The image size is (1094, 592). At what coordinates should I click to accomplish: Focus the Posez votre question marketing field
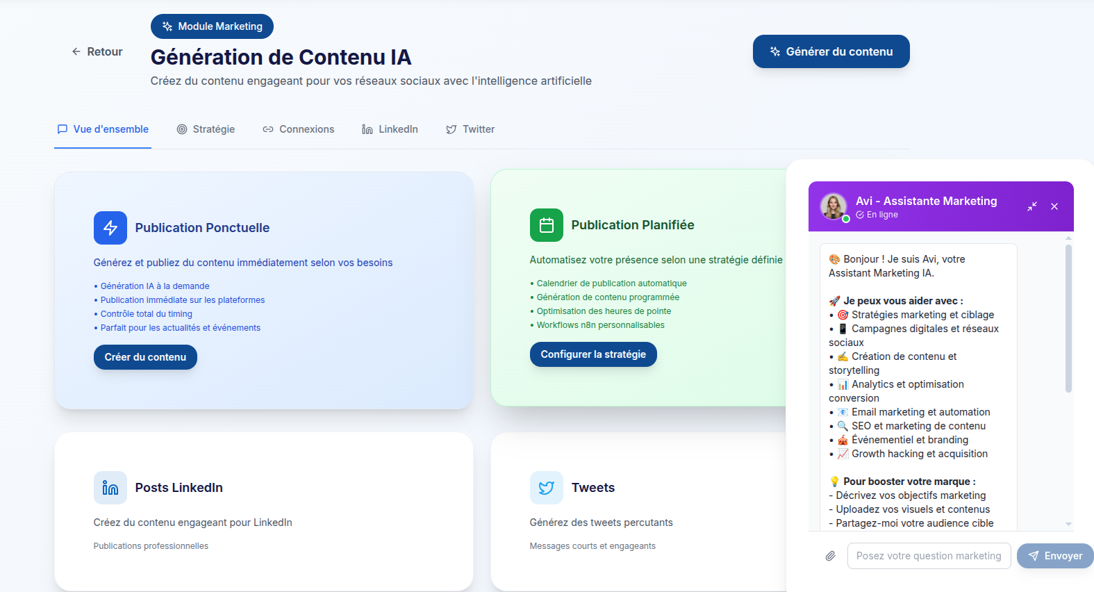[x=929, y=556]
